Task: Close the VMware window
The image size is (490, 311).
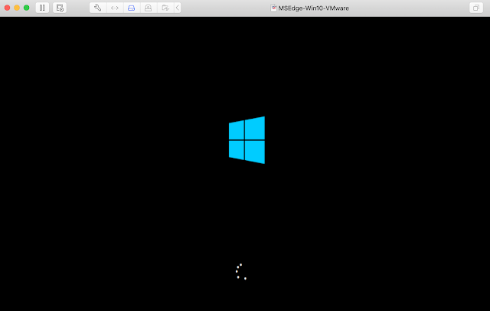Action: pos(7,8)
